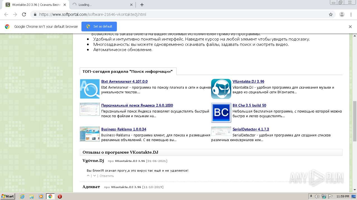Set Chrome as default browser
The height and width of the screenshot is (200, 357).
pyautogui.click(x=99, y=26)
